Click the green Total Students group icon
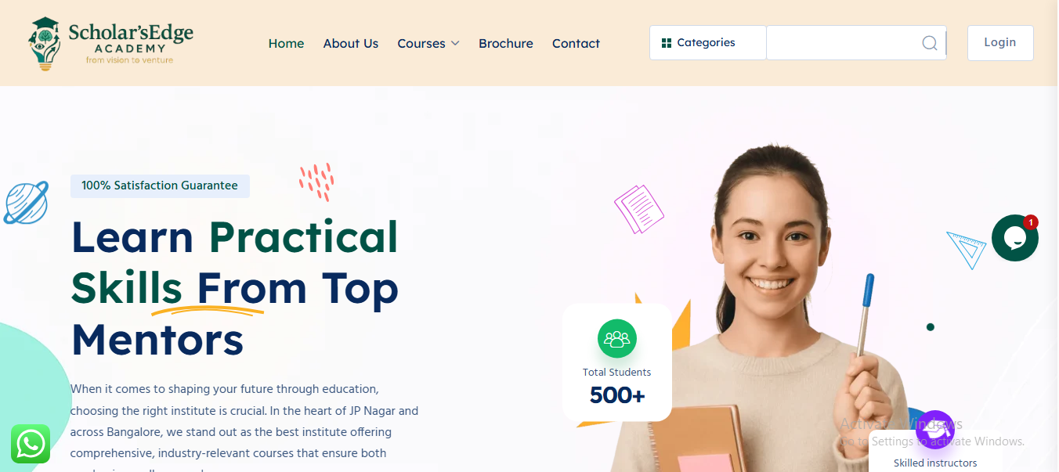The width and height of the screenshot is (1059, 472). tap(617, 339)
